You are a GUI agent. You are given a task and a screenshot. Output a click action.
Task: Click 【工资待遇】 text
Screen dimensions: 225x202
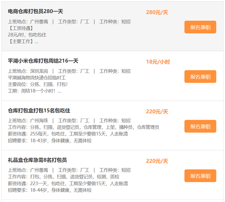21,28
